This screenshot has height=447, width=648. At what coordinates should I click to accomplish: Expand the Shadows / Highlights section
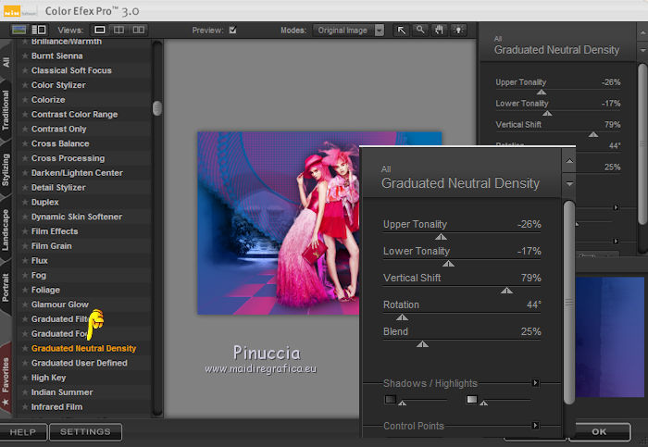tap(535, 382)
